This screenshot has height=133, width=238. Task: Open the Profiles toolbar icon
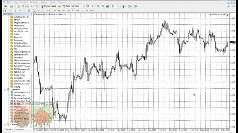(12, 6)
